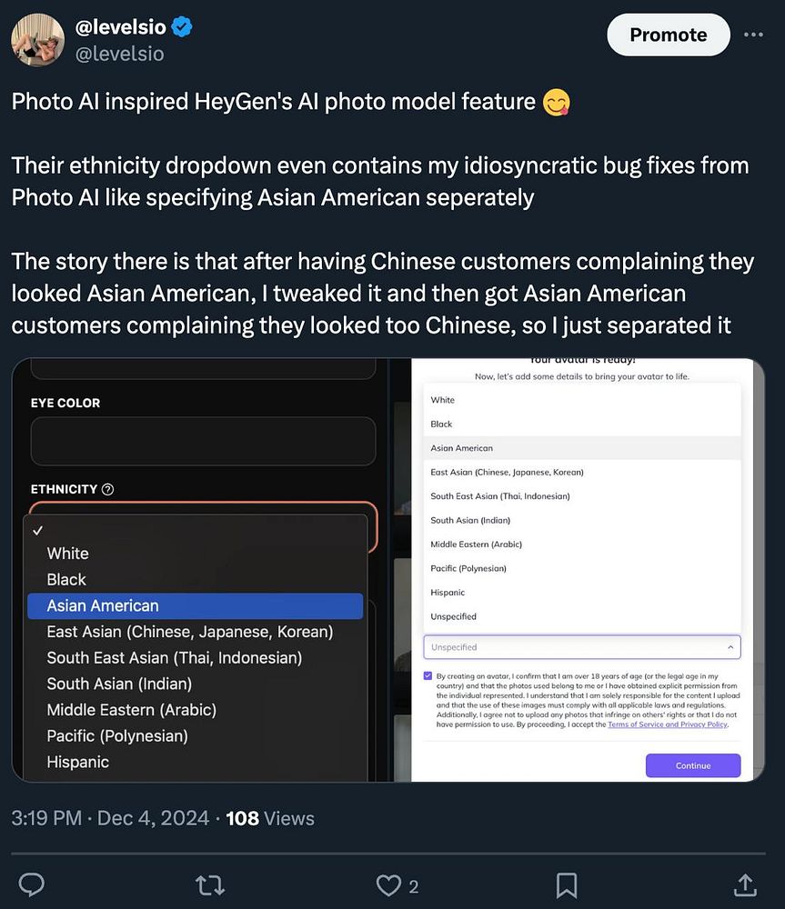Image resolution: width=785 pixels, height=909 pixels.
Task: Select the blank checkmarked ethnicity option
Action: click(197, 530)
